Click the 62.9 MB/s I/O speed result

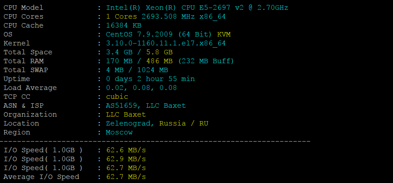pyautogui.click(x=126, y=159)
